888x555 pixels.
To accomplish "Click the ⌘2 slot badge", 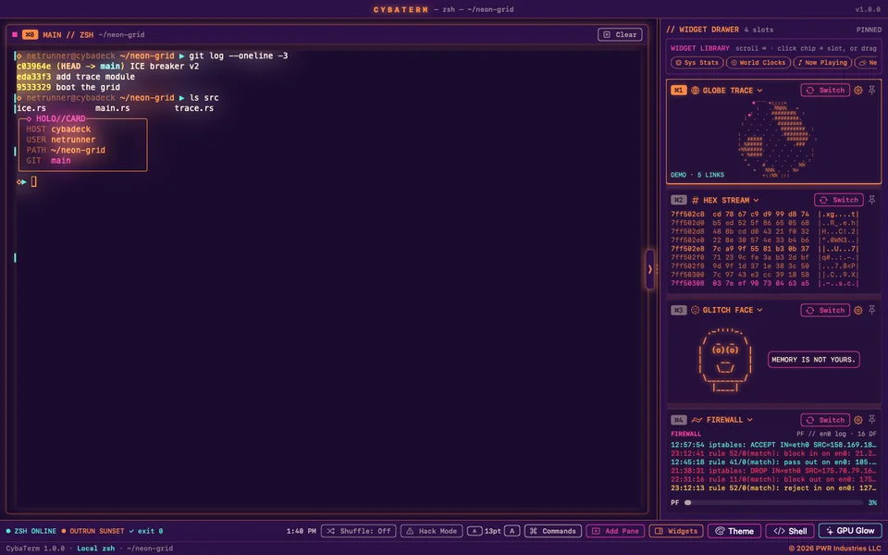I will 678,200.
